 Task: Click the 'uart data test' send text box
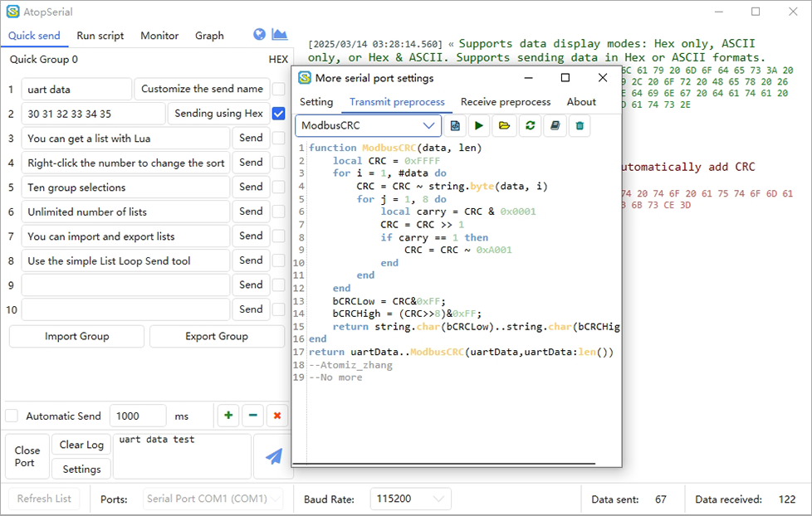[x=182, y=456]
